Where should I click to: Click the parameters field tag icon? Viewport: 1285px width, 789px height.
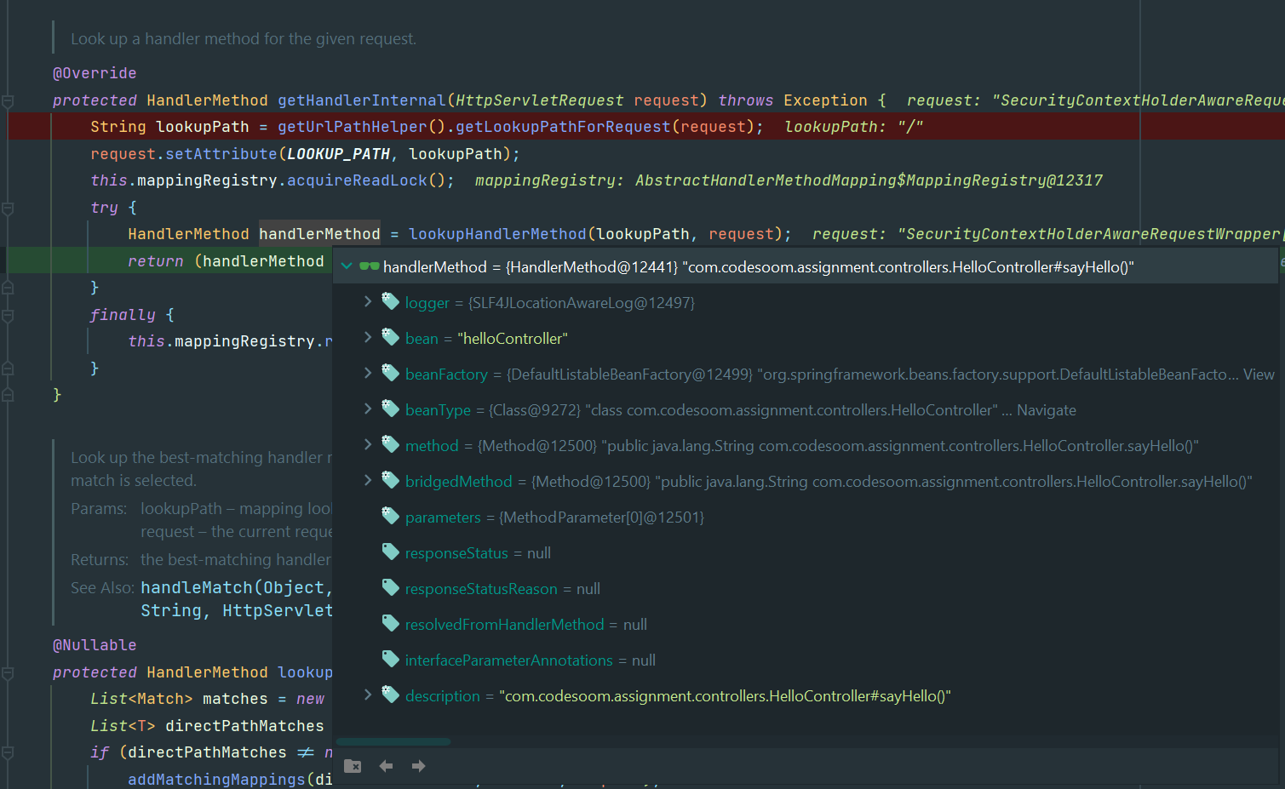tap(391, 516)
